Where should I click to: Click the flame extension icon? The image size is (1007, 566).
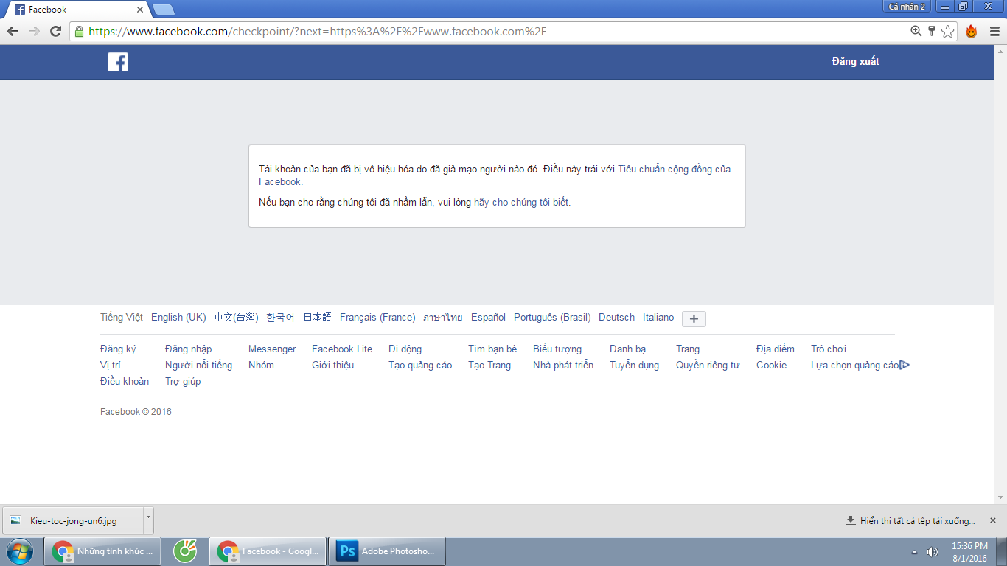tap(972, 31)
